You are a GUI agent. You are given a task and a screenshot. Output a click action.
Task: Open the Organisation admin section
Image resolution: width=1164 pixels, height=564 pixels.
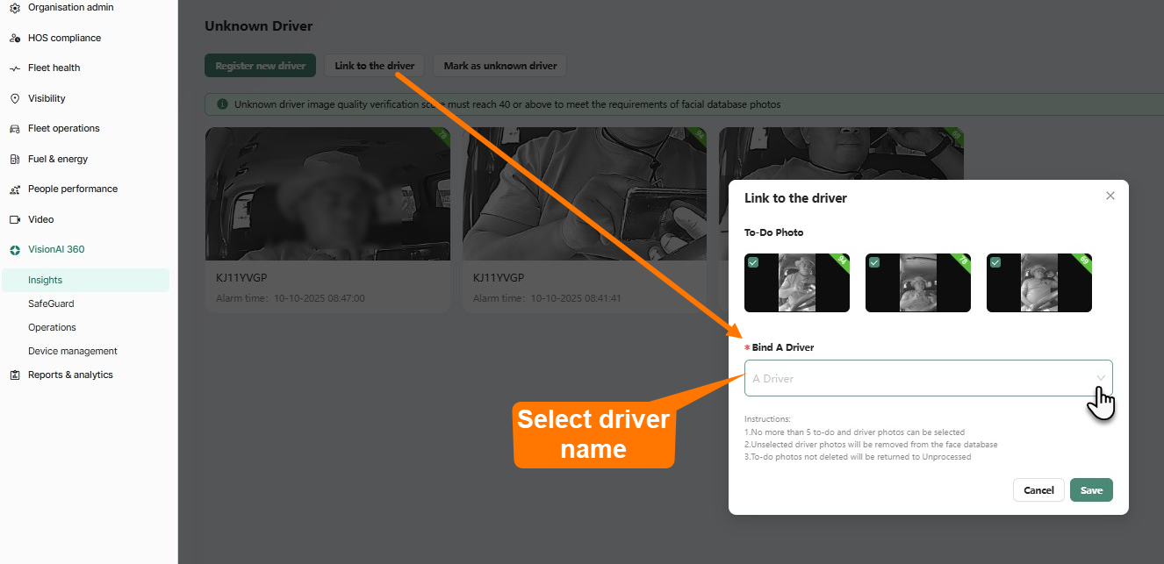click(x=72, y=7)
